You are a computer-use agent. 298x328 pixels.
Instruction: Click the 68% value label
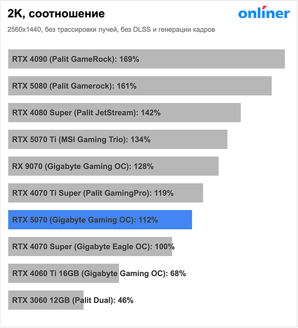(177, 273)
